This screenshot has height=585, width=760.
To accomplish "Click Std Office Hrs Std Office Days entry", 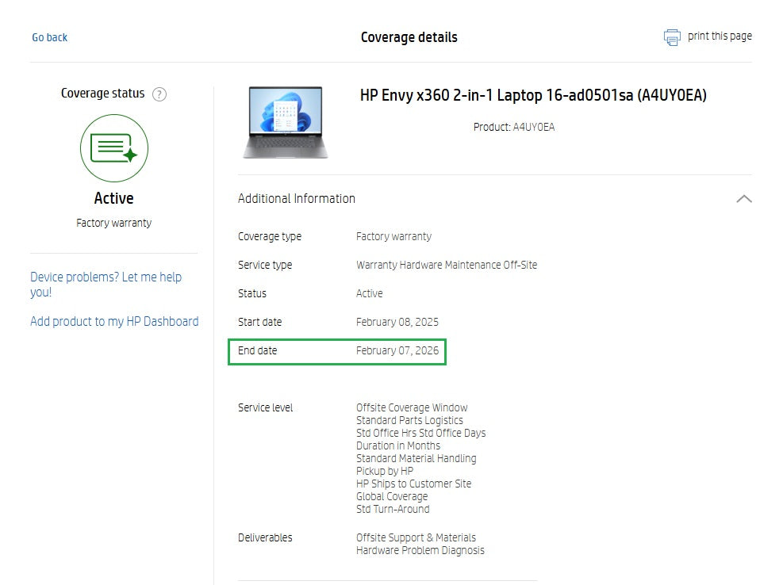I will point(420,433).
